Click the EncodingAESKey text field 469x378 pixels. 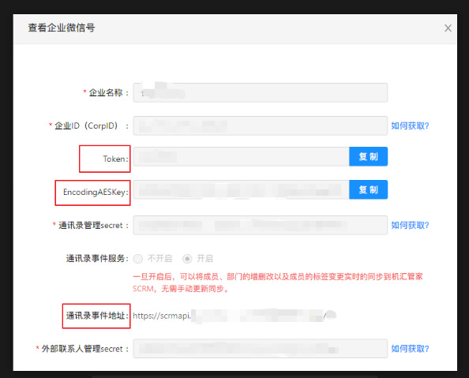point(241,189)
